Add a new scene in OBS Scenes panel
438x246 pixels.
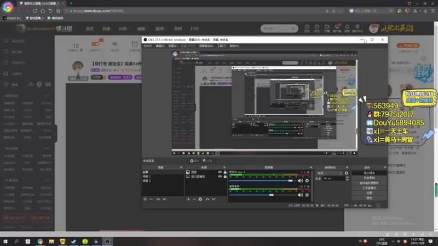145,199
